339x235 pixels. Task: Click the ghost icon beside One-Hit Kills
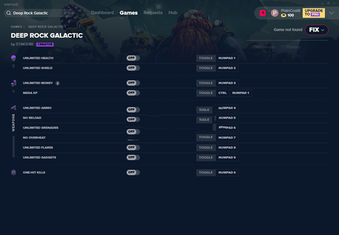14,172
